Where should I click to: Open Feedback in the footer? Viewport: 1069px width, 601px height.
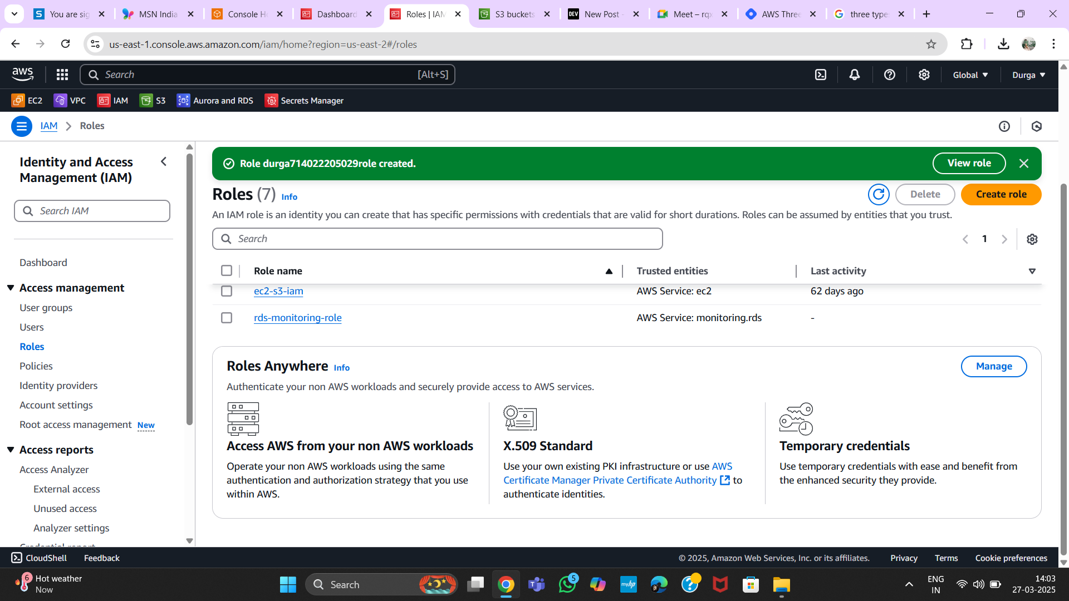[x=102, y=558]
